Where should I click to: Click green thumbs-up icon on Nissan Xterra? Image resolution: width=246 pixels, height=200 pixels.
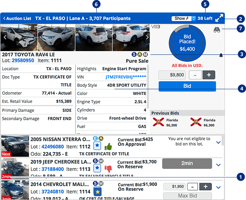[108, 147]
